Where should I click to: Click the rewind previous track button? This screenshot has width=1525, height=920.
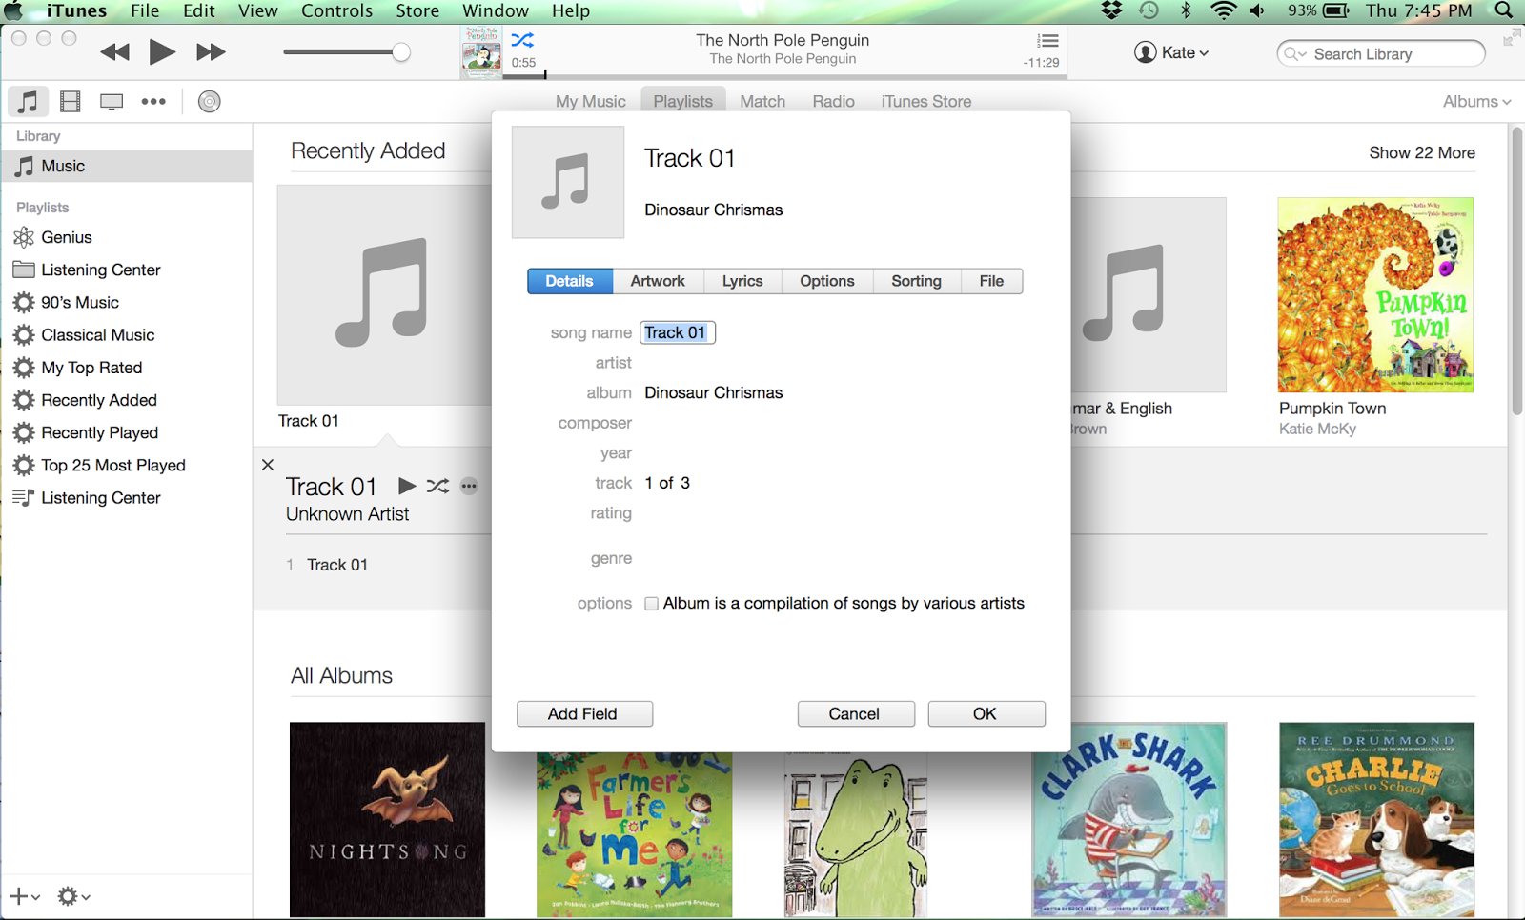click(x=114, y=52)
